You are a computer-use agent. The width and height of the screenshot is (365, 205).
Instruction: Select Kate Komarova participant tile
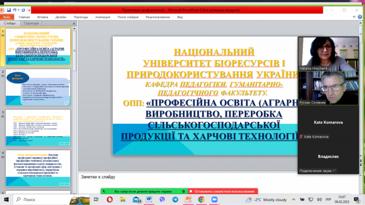(328, 122)
